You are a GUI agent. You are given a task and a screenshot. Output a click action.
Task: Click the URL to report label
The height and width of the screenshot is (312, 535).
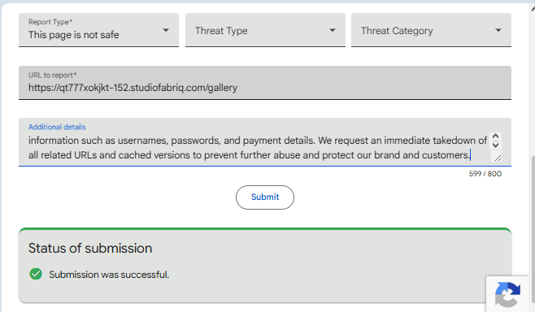pos(52,75)
